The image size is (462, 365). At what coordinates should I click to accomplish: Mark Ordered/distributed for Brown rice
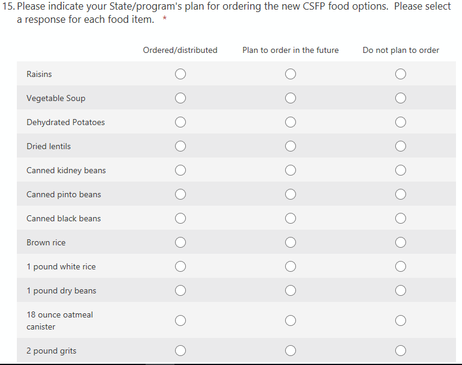click(x=180, y=242)
